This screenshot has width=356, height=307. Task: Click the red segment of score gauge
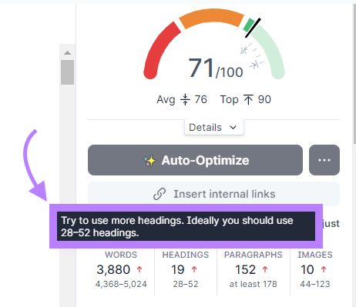[x=160, y=50]
